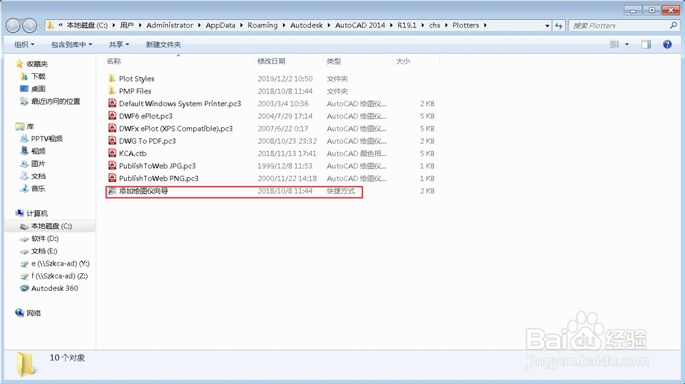Go back with the Back arrow button

tap(12, 26)
